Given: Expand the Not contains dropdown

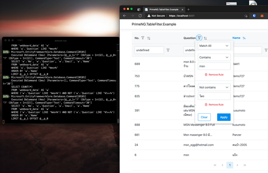Looking at the screenshot, I should tap(214, 87).
